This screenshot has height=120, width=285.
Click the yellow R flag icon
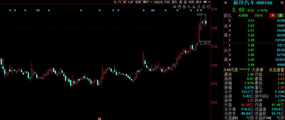pyautogui.click(x=226, y=3)
